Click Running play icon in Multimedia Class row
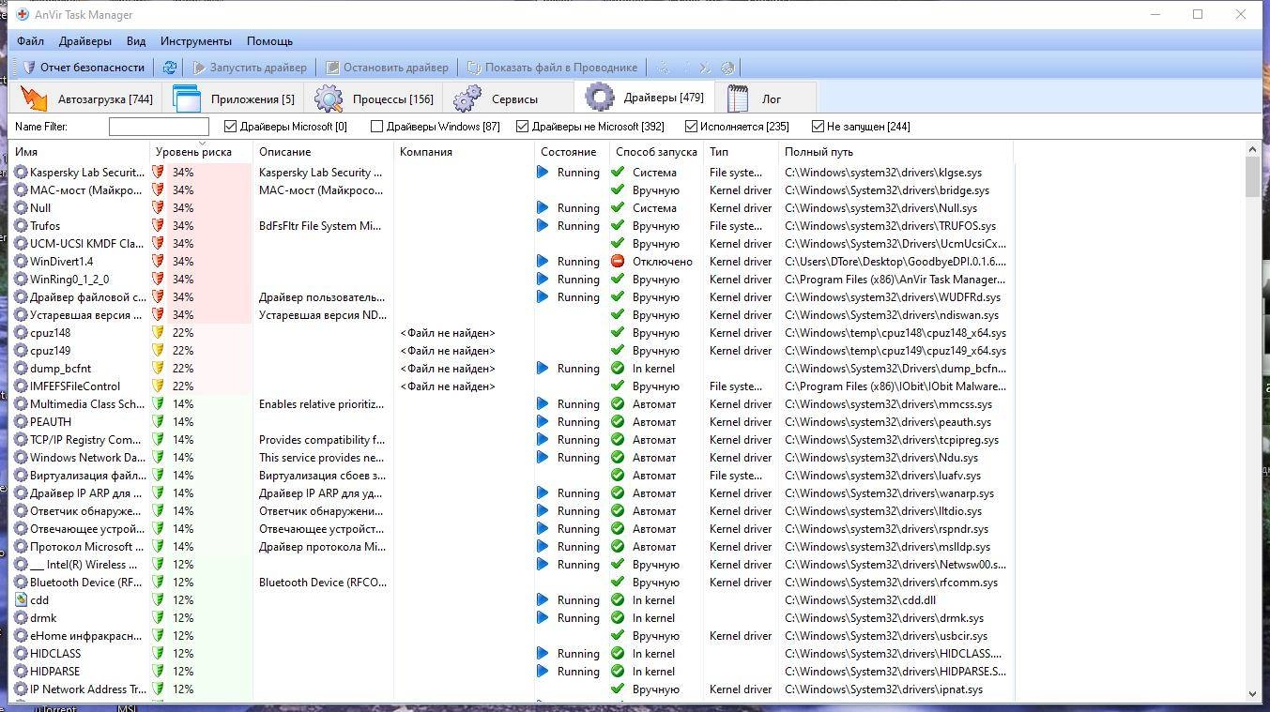Viewport: 1270px width, 712px height. pos(543,404)
